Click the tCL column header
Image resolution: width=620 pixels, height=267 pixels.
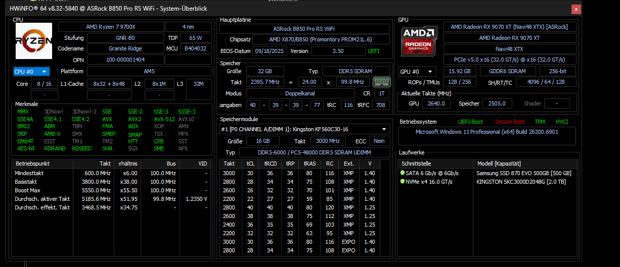click(x=250, y=164)
